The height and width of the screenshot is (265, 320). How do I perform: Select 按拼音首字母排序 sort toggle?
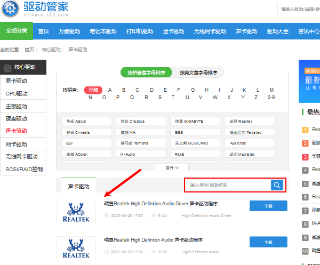(x=146, y=73)
